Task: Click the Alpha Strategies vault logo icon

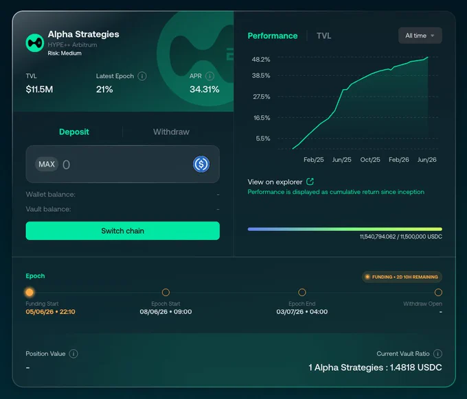Action: click(x=35, y=43)
